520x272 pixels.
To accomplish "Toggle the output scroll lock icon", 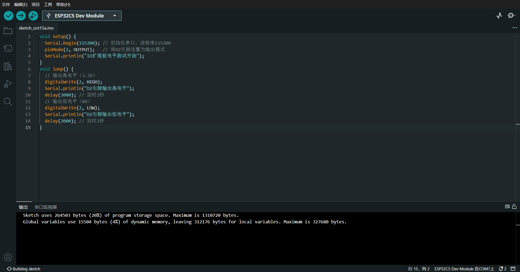I will tap(514, 207).
